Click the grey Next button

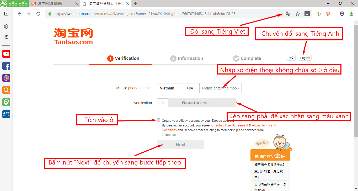pyautogui.click(x=181, y=145)
